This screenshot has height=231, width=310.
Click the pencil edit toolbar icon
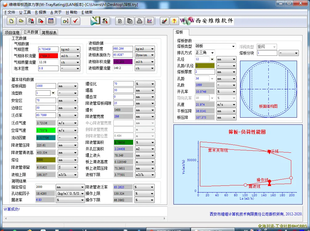pos(164,21)
